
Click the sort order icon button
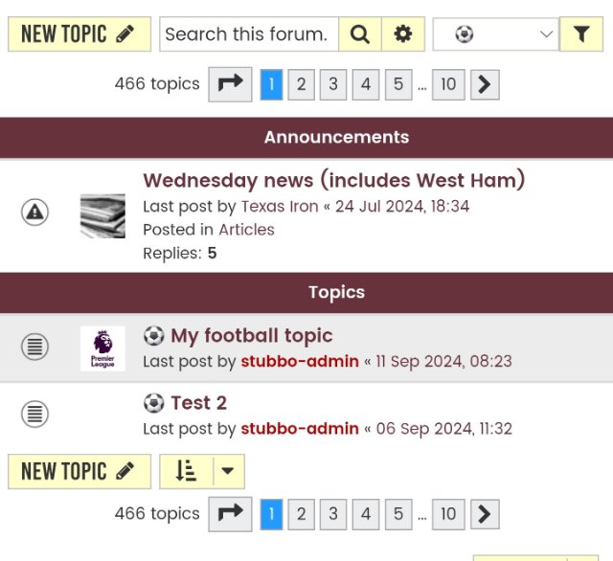click(186, 471)
